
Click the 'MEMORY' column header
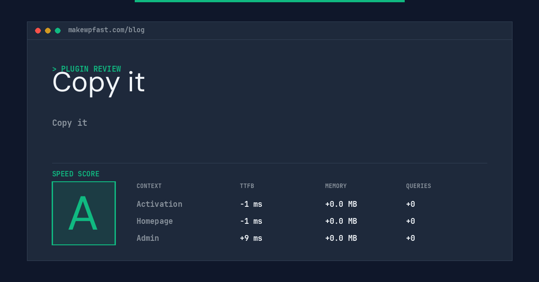click(x=336, y=186)
